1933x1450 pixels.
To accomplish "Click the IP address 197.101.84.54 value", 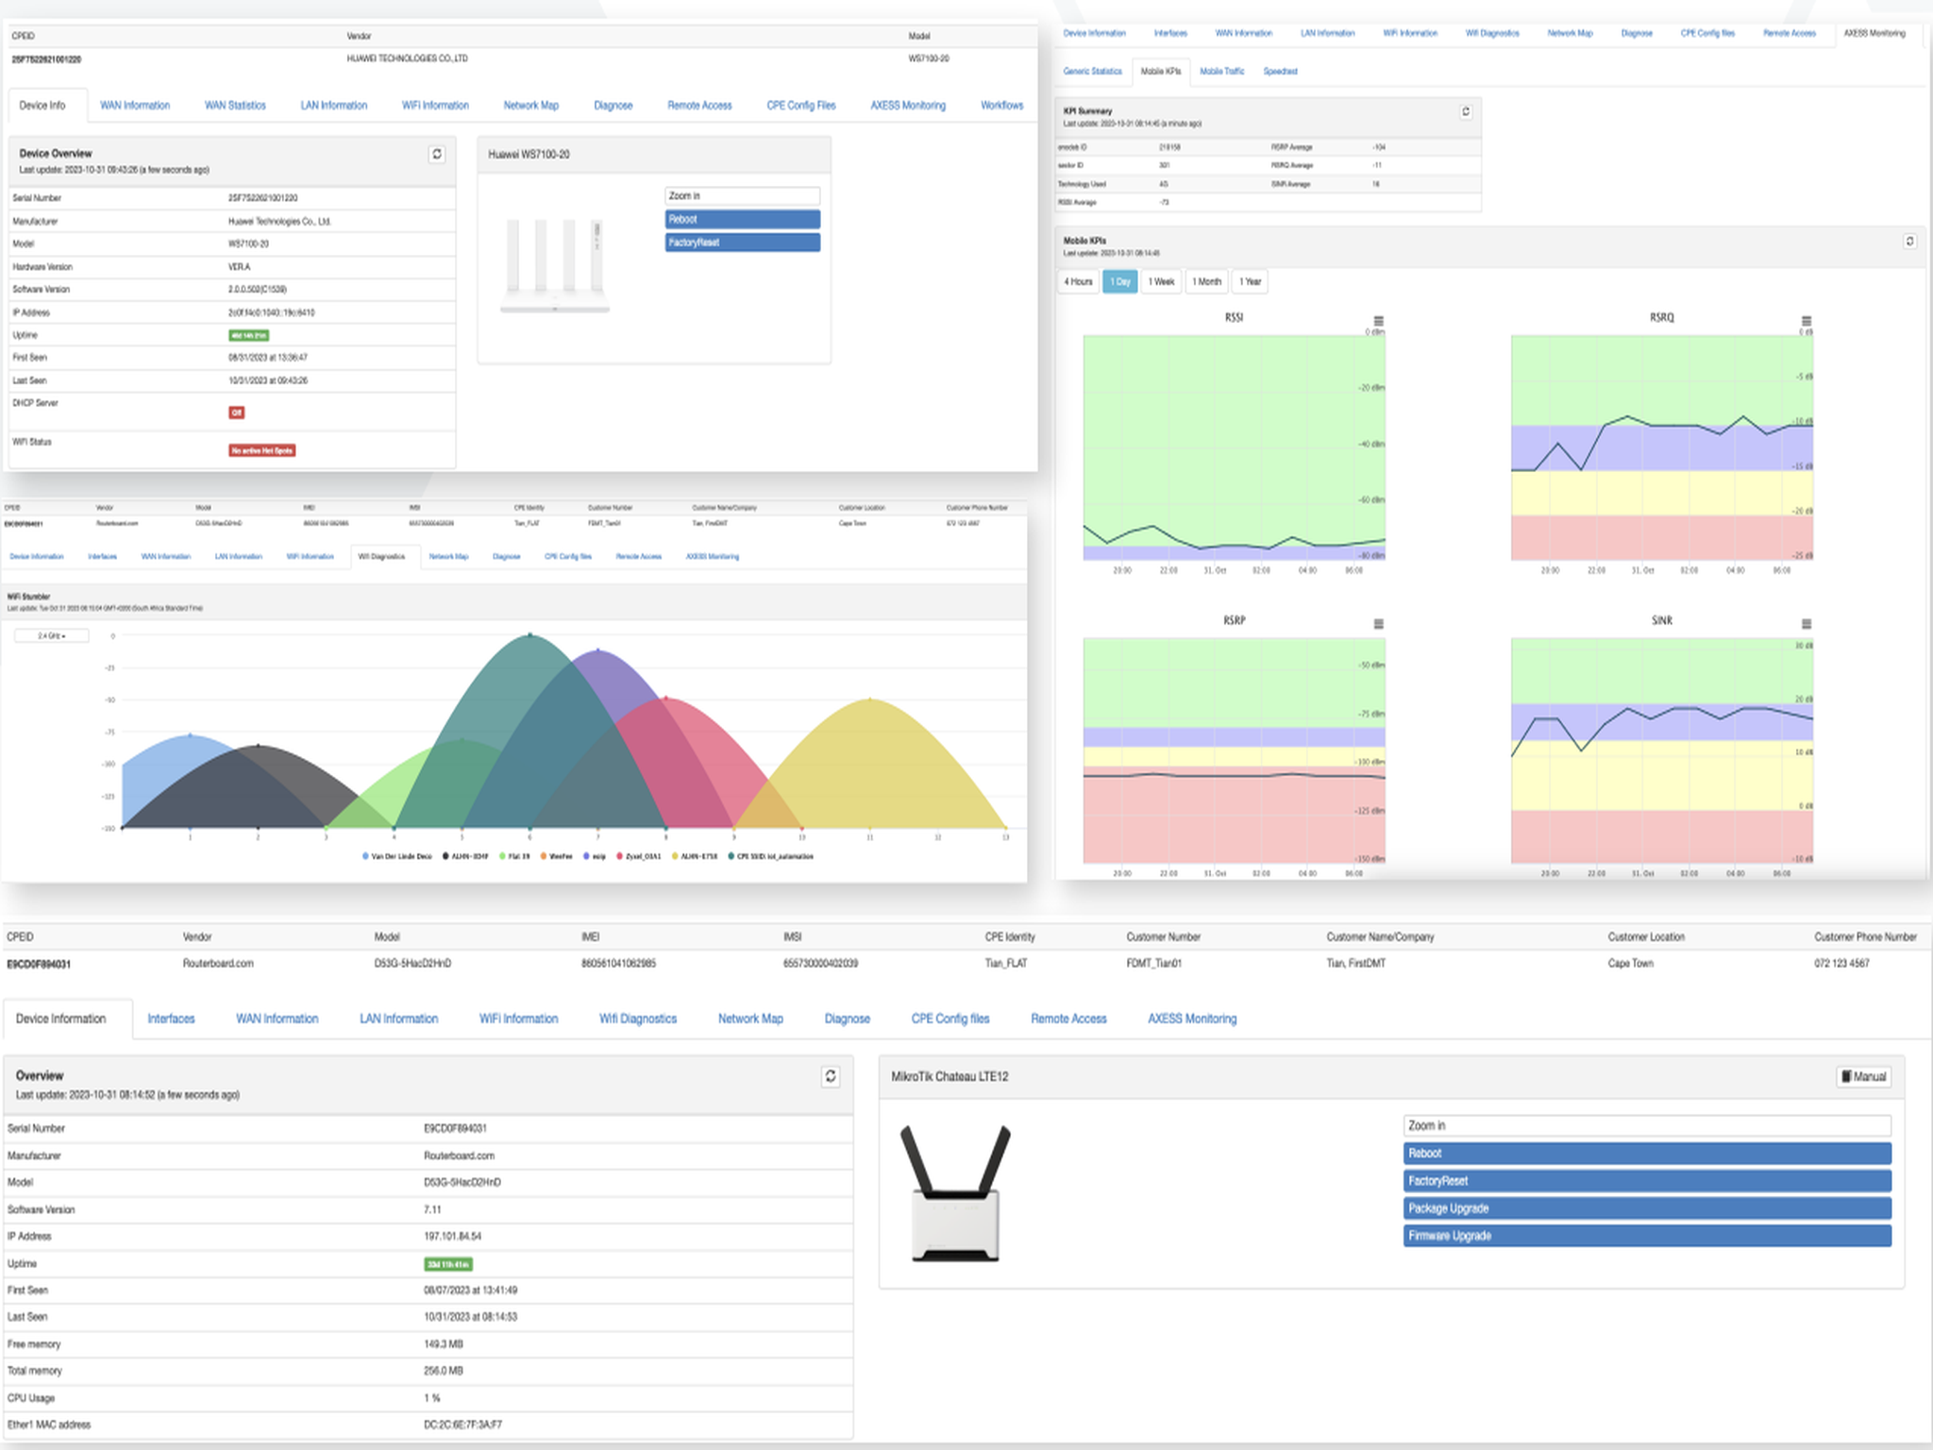I will coord(453,1237).
